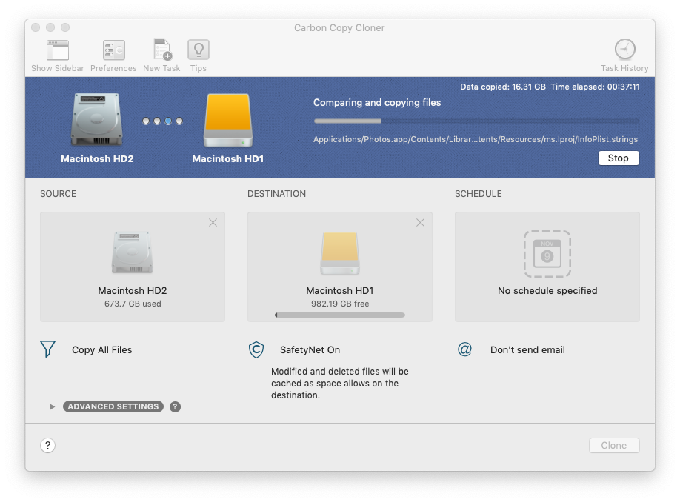Click the email @ icon
Viewport: 680px width, 502px height.
tap(464, 349)
